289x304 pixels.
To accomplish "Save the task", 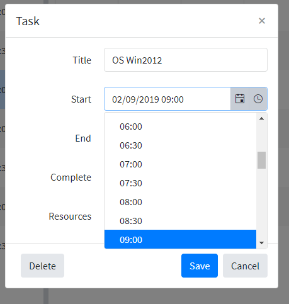I will click(200, 266).
